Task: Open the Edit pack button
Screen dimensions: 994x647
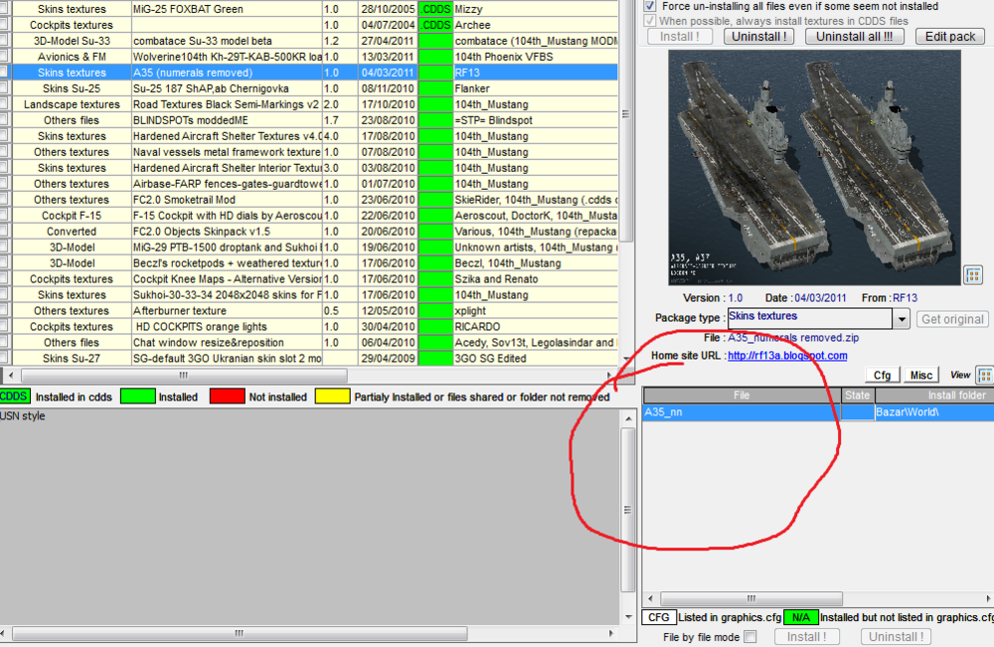Action: tap(949, 37)
